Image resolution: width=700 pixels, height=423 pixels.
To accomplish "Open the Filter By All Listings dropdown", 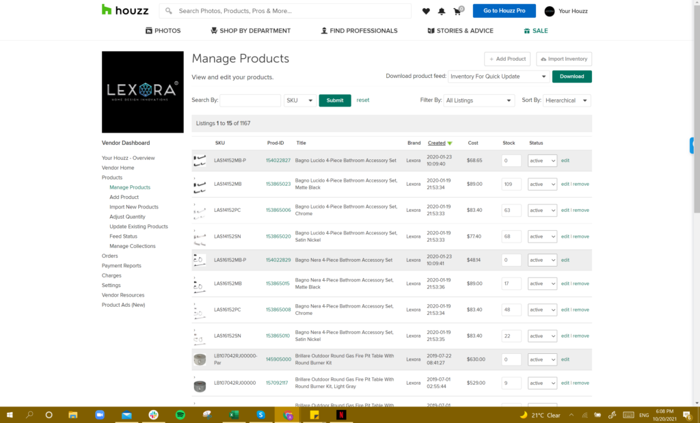I will coord(479,100).
